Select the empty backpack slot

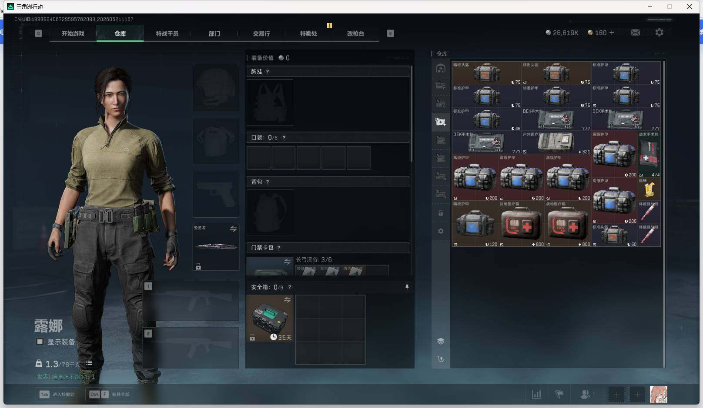[270, 212]
